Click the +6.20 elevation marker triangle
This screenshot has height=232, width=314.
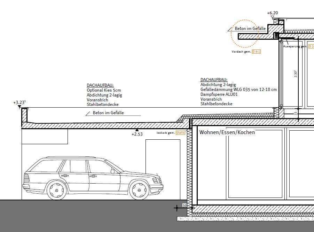[273, 17]
